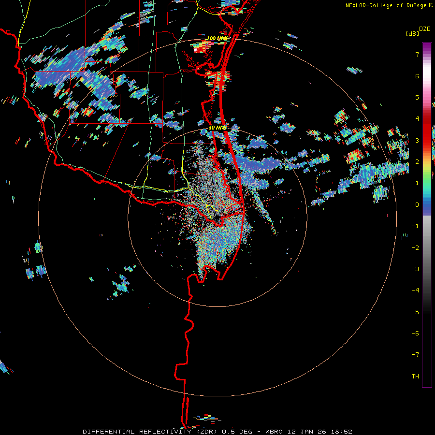Click the "DIFFERENTIAL REFLECTIVITY (ZDR)" product title

point(151,432)
